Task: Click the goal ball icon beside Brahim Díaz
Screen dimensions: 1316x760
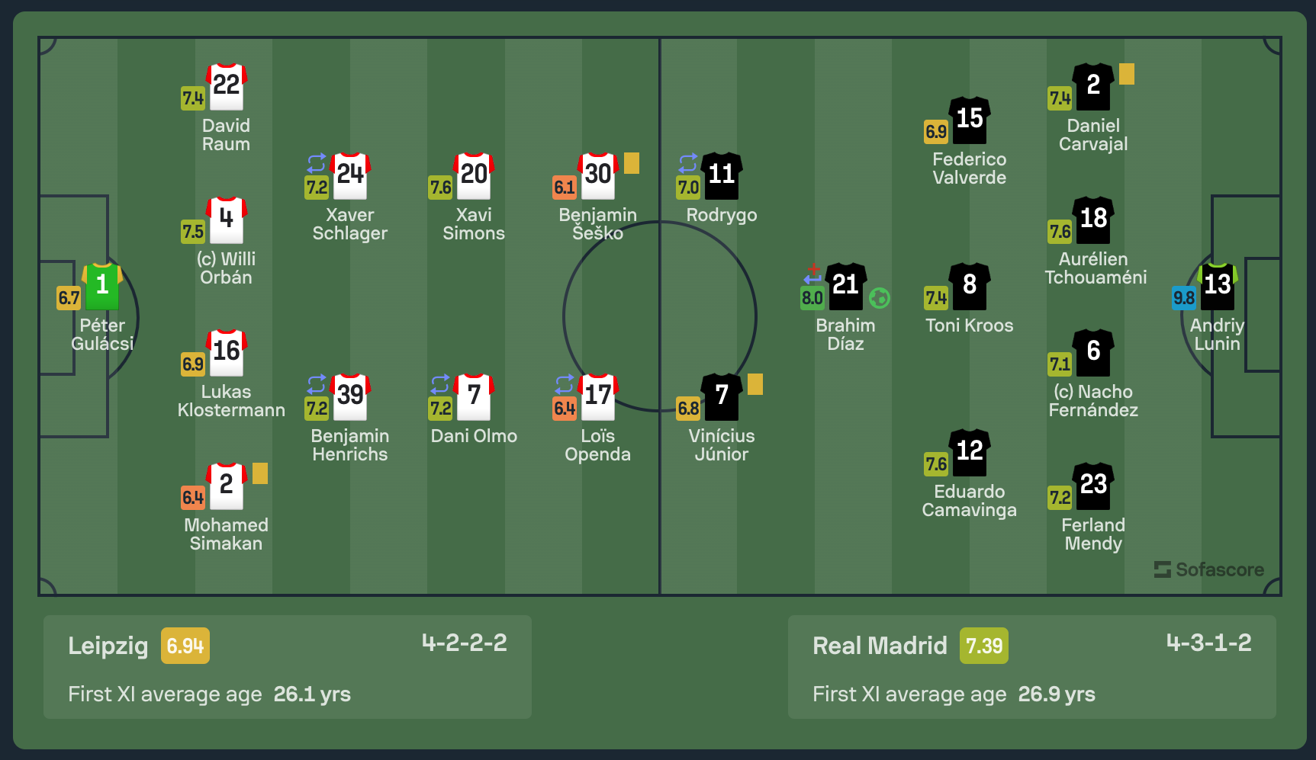Action: pos(879,298)
